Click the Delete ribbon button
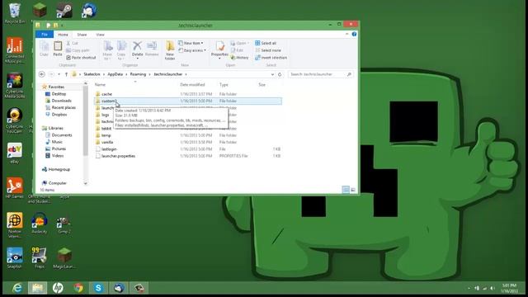The image size is (528, 297). pos(137,49)
